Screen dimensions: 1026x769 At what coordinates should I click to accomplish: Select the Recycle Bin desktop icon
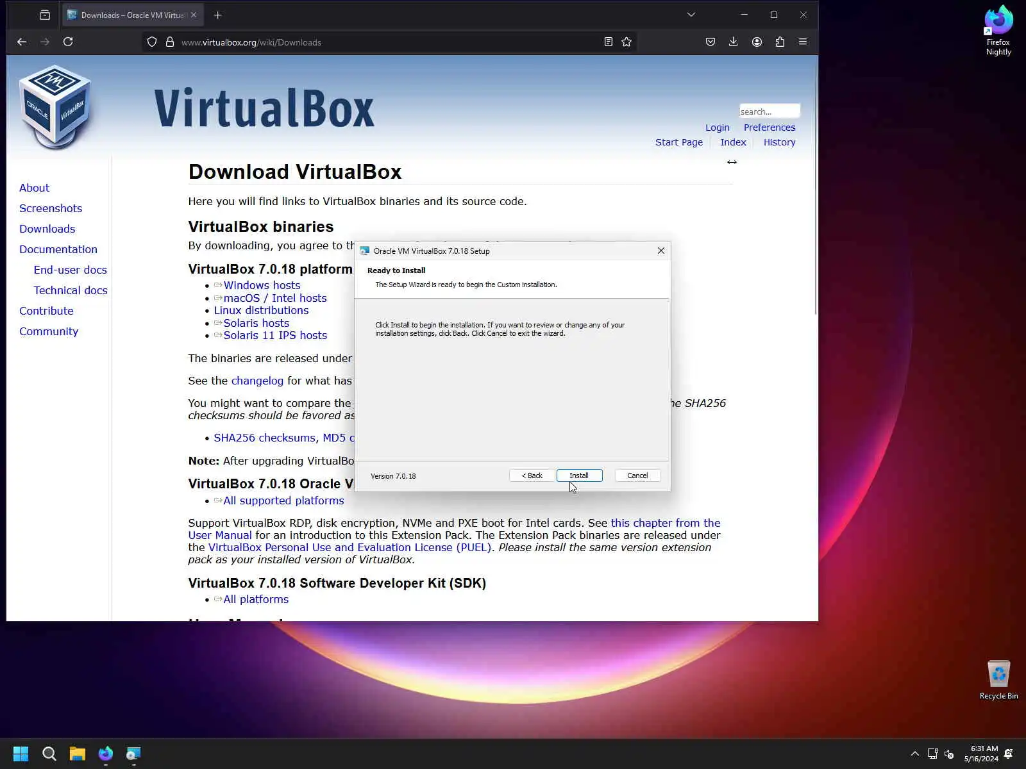[998, 680]
